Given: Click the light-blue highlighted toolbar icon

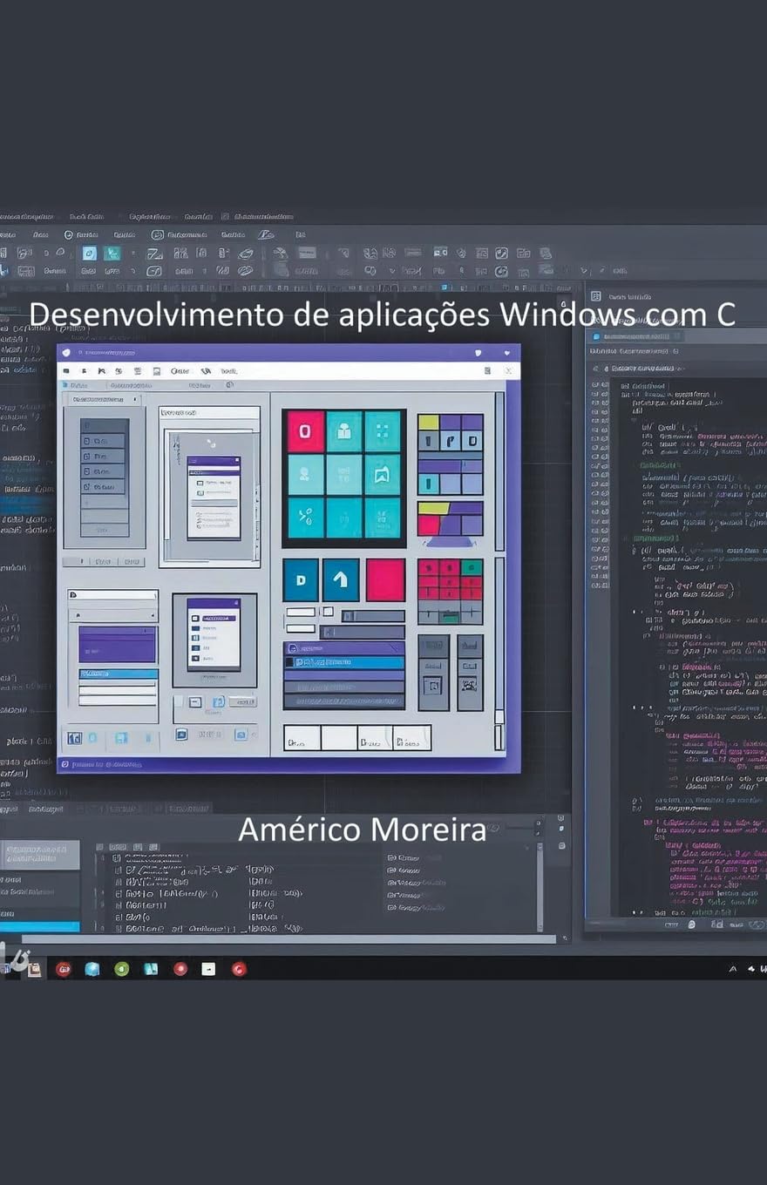Looking at the screenshot, I should point(89,254).
